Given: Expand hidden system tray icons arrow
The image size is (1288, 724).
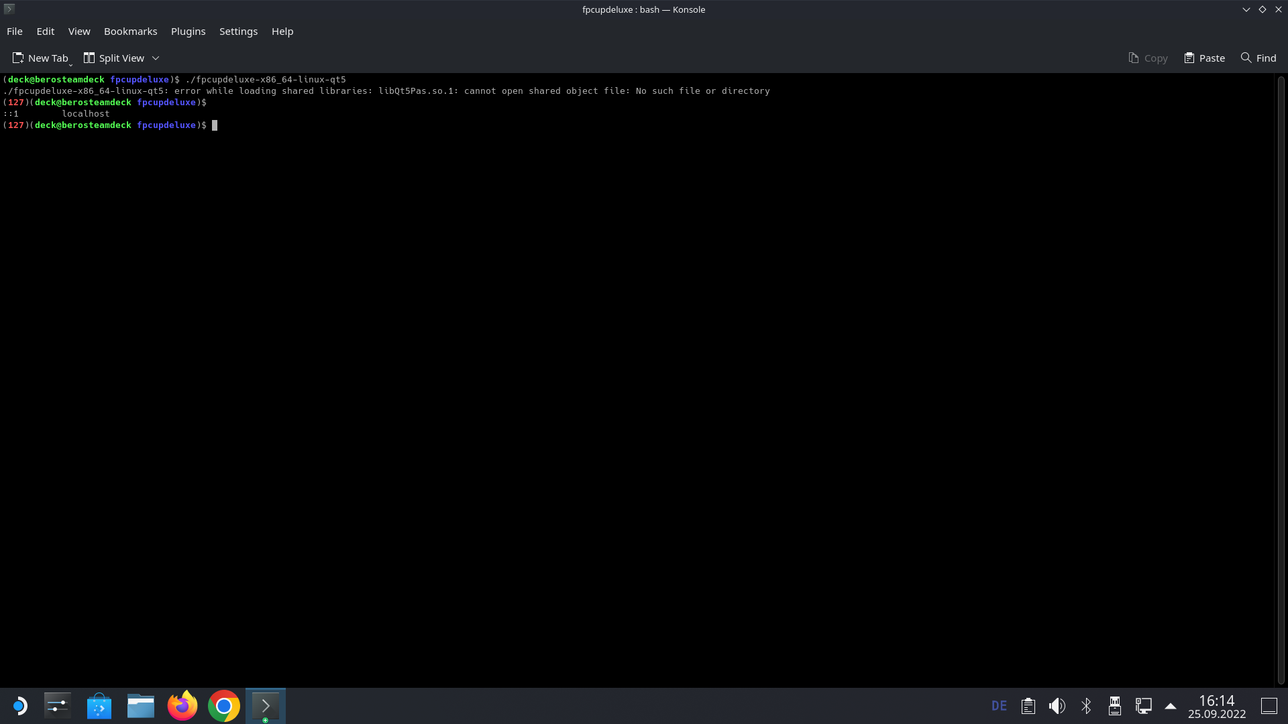Looking at the screenshot, I should [x=1171, y=706].
